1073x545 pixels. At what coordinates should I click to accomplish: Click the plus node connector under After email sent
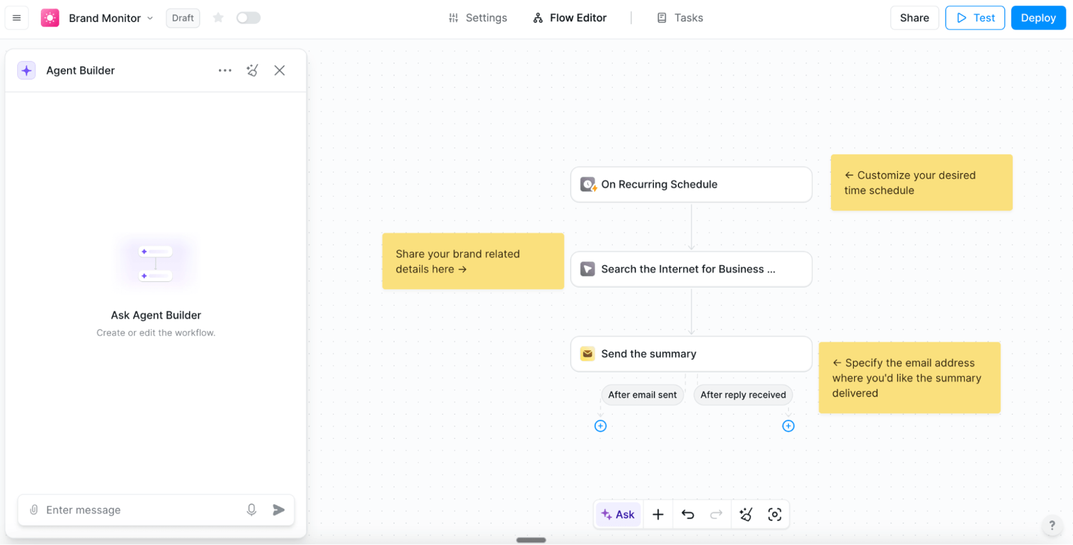pos(600,426)
